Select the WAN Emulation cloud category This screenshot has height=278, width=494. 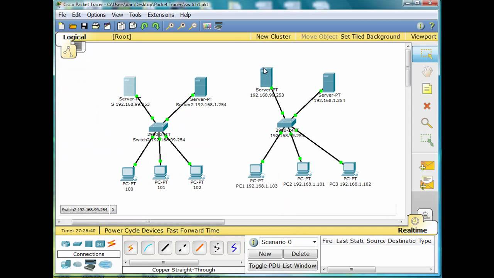click(78, 264)
